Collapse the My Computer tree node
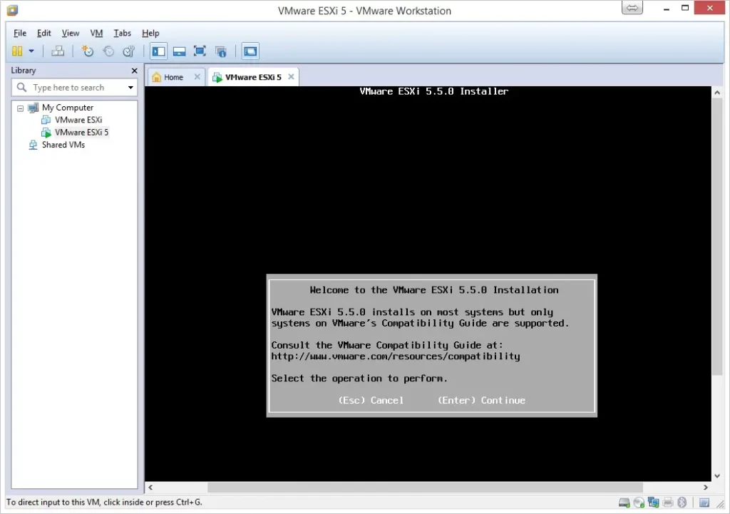Screen dimensions: 730x514 point(20,108)
